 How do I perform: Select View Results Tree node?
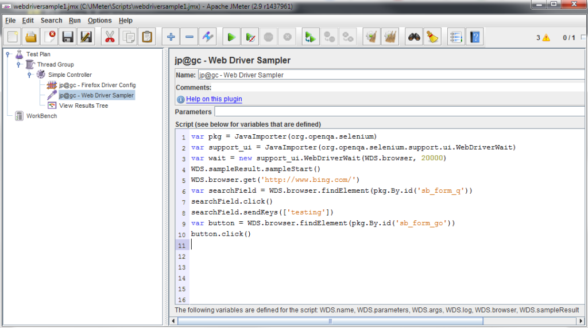(83, 106)
